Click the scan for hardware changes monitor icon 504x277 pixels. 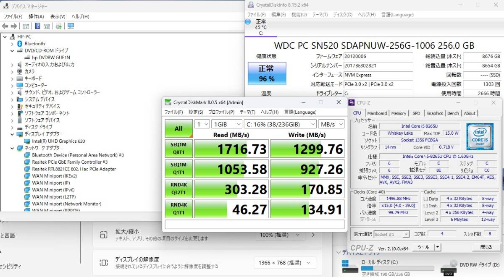[x=71, y=26]
